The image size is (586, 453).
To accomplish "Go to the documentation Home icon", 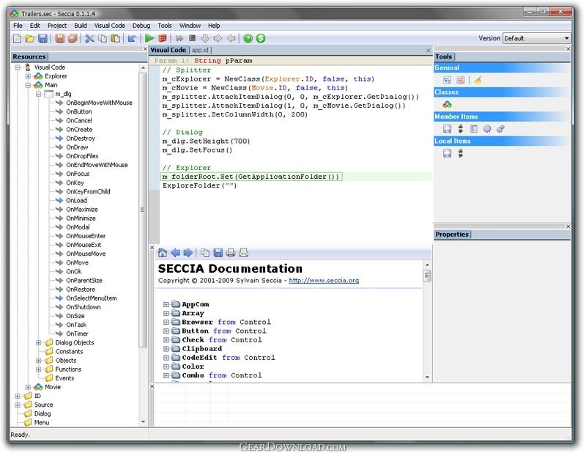I will [163, 253].
